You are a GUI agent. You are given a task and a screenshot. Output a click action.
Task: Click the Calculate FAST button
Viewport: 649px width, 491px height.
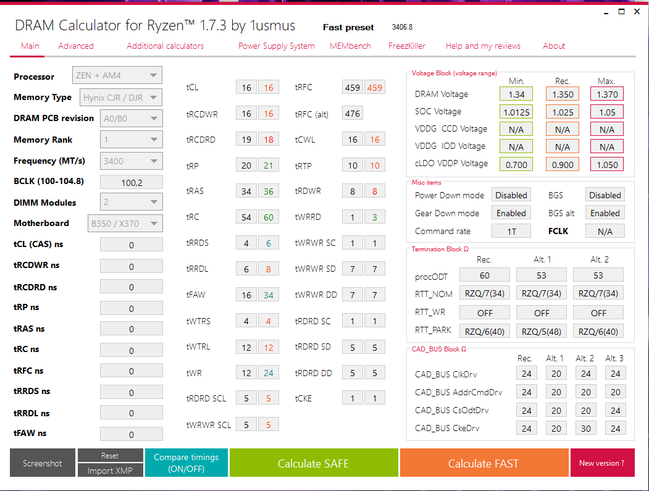click(x=484, y=463)
